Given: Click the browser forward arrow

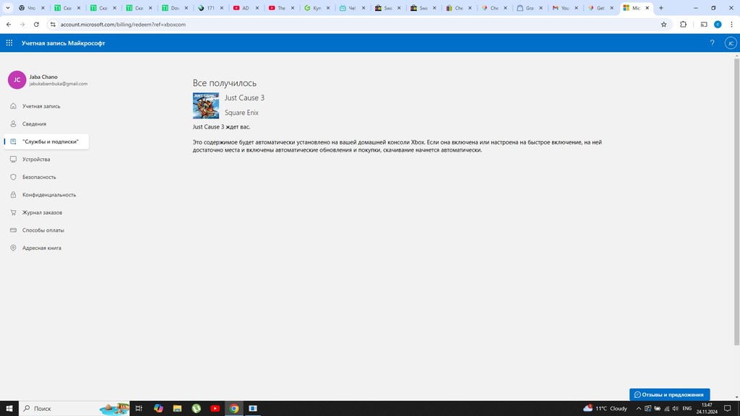Looking at the screenshot, I should click(x=22, y=25).
